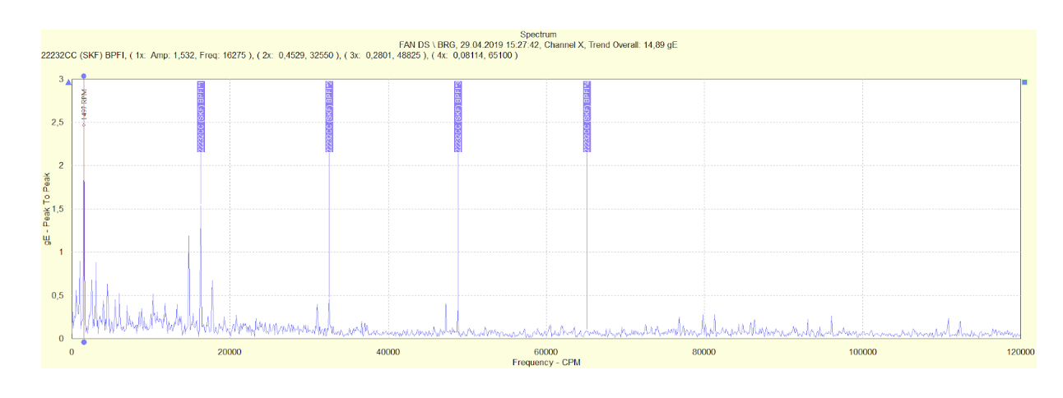This screenshot has width=1063, height=398.
Task: Click the Frequency - CPM axis label
Action: 545,363
